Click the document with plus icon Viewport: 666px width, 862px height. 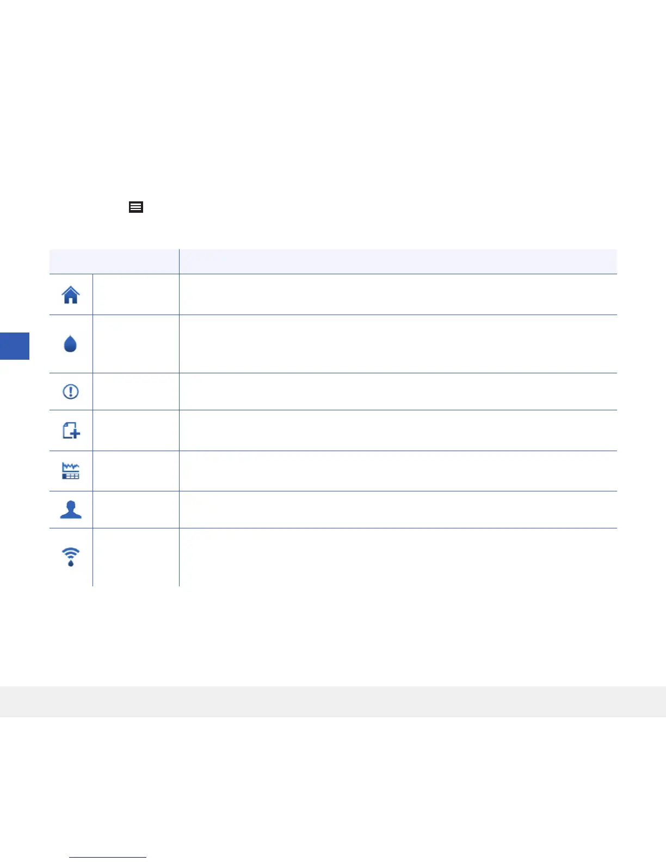click(71, 430)
